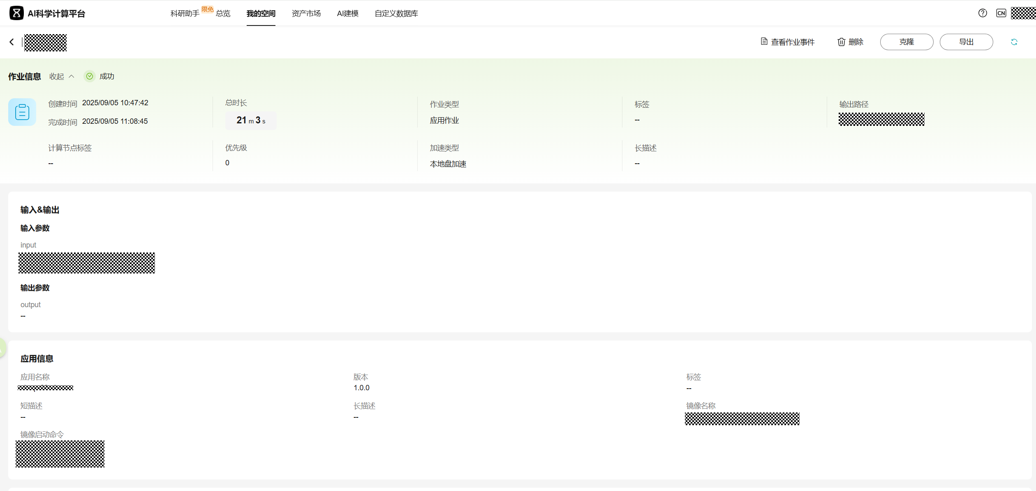Image resolution: width=1036 pixels, height=491 pixels.
Task: Click the delete trash icon
Action: pos(842,42)
